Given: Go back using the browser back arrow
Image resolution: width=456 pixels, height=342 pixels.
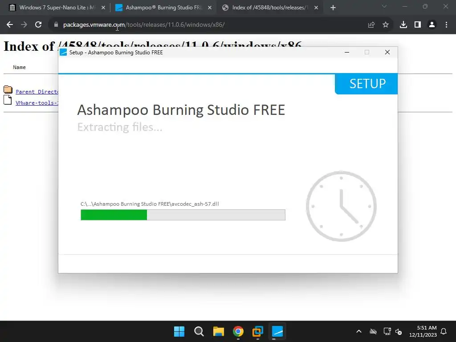Looking at the screenshot, I should click(10, 25).
